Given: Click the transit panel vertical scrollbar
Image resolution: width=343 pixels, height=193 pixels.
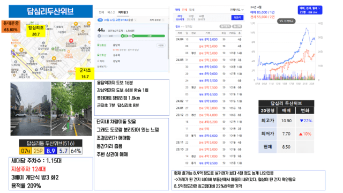Looking at the screenshot, I should [x=168, y=42].
